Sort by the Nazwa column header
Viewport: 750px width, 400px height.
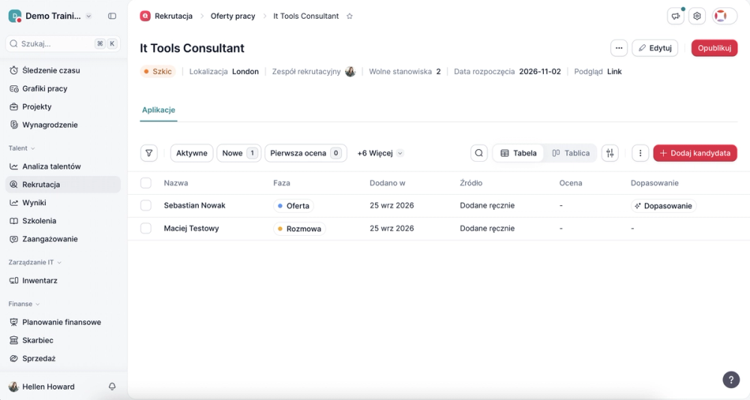[176, 183]
